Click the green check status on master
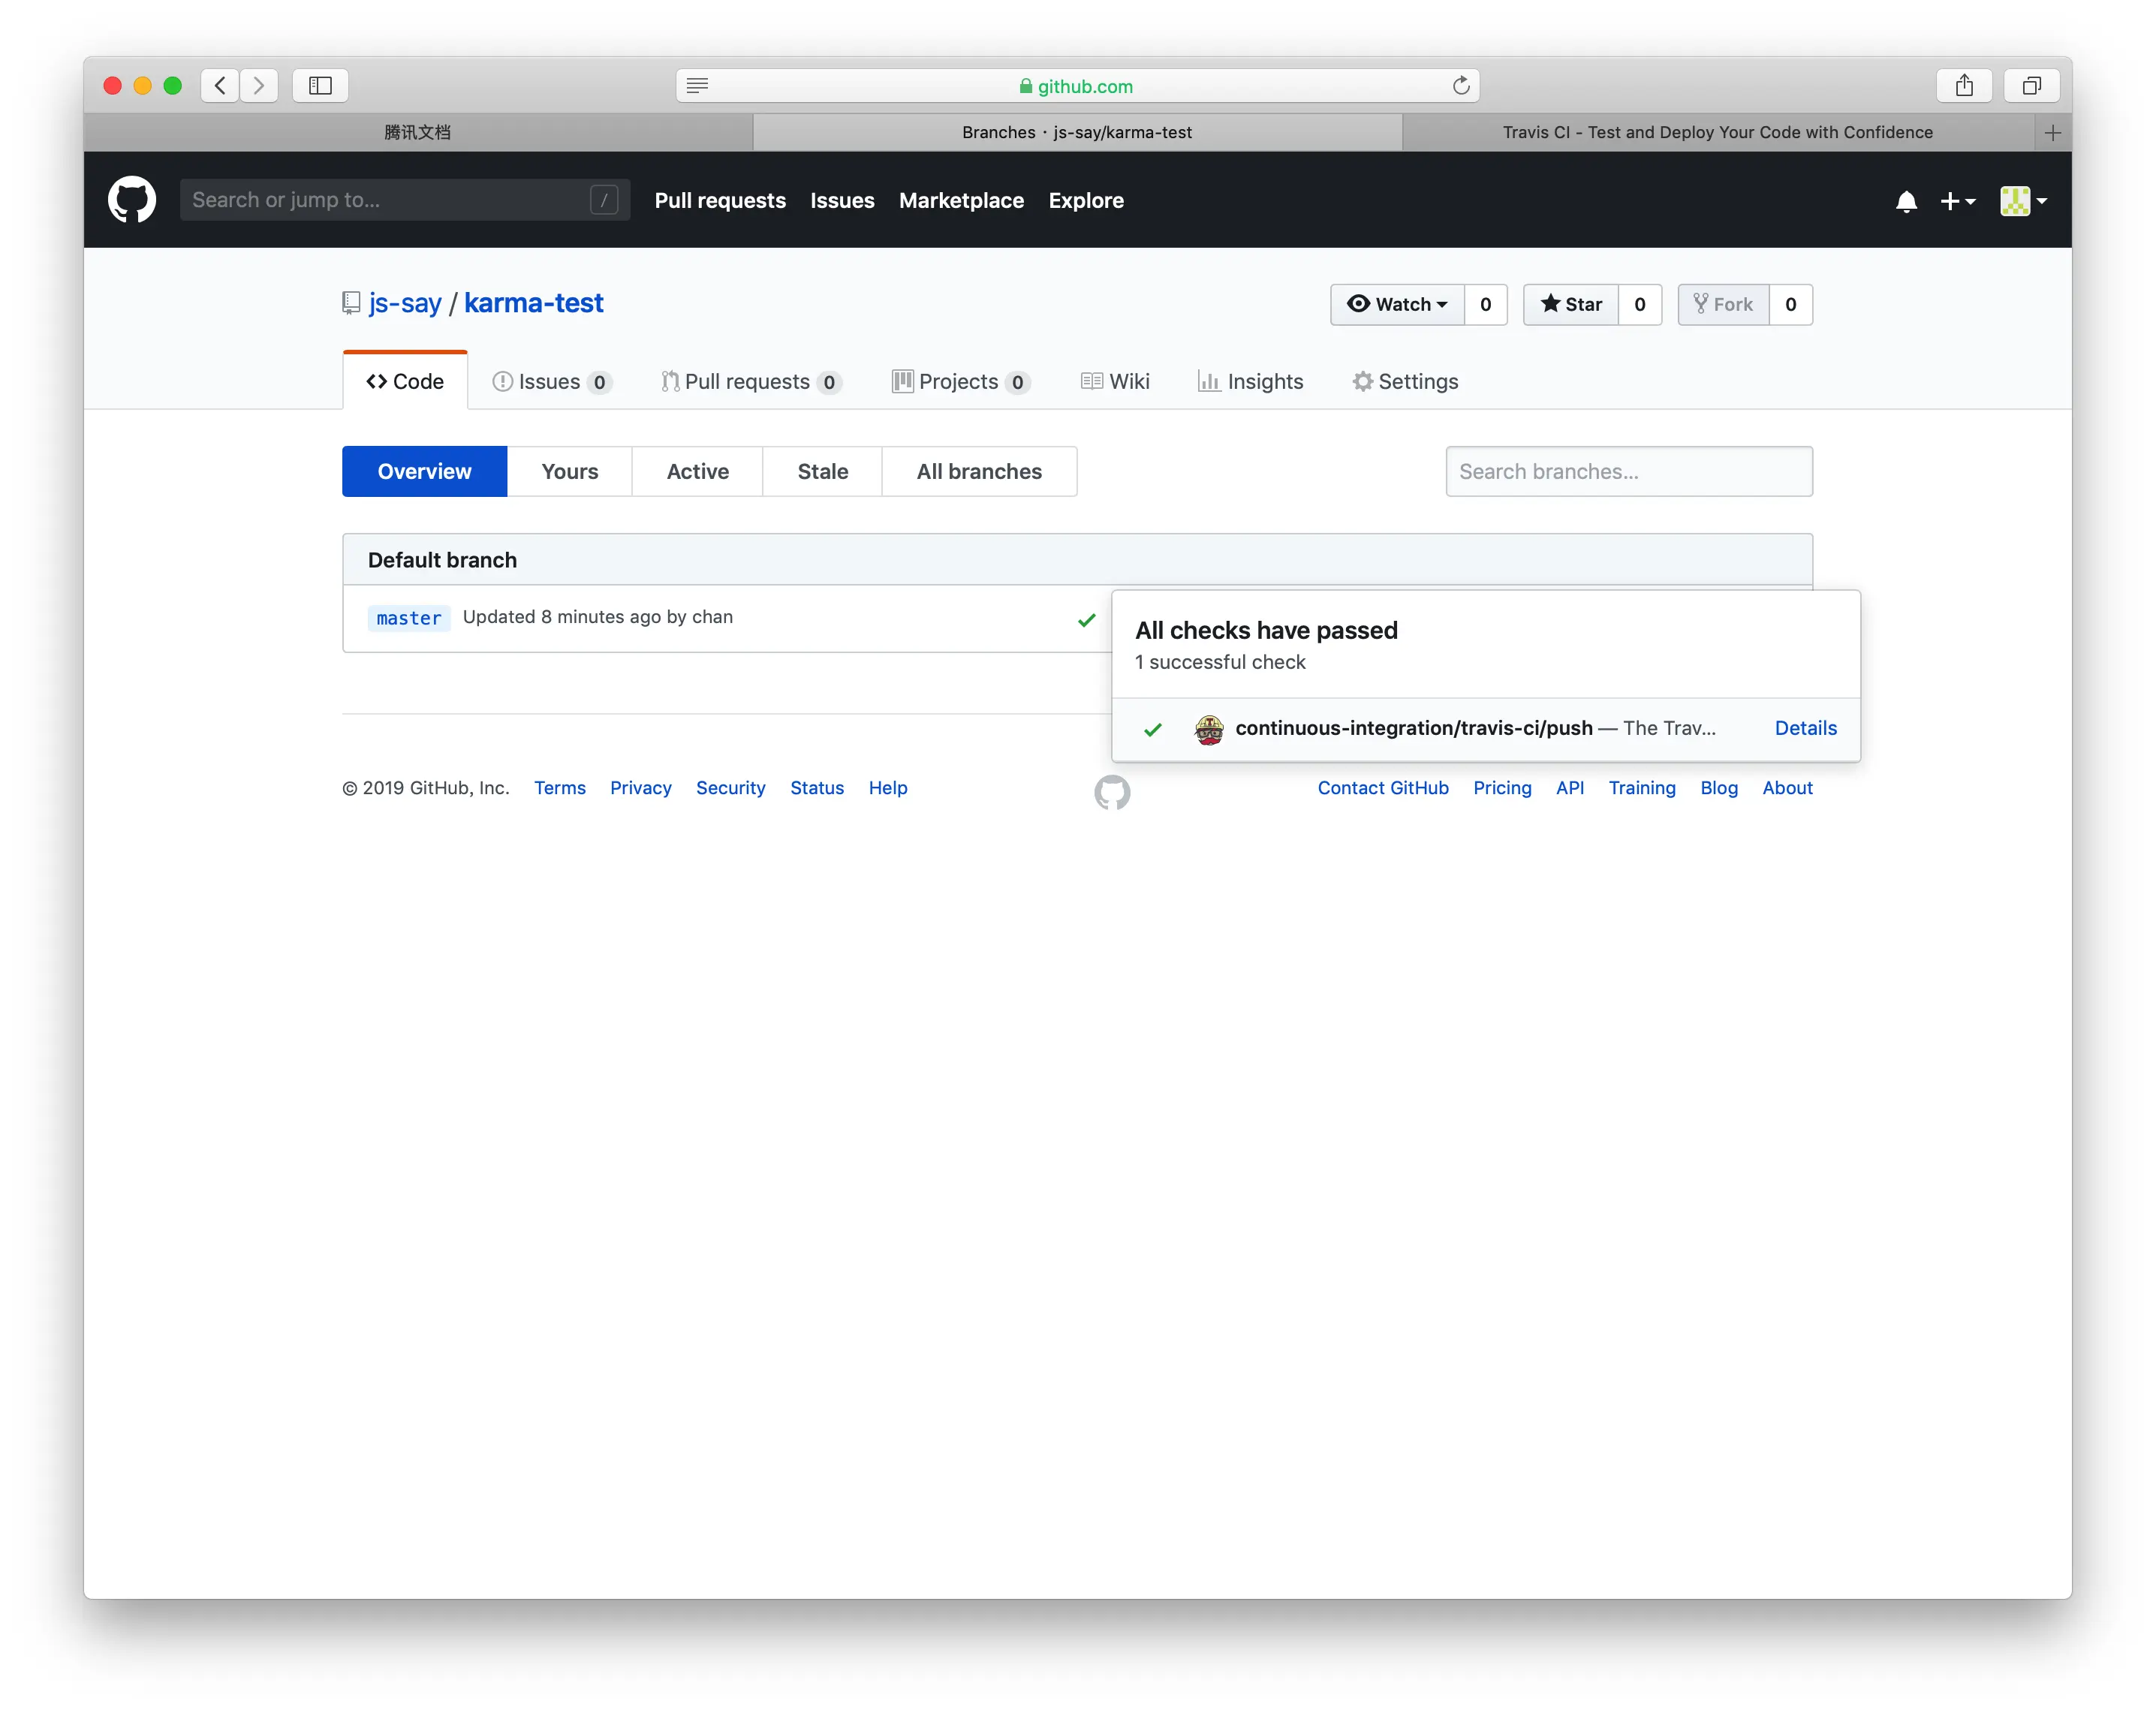The height and width of the screenshot is (1710, 2156). (x=1087, y=620)
